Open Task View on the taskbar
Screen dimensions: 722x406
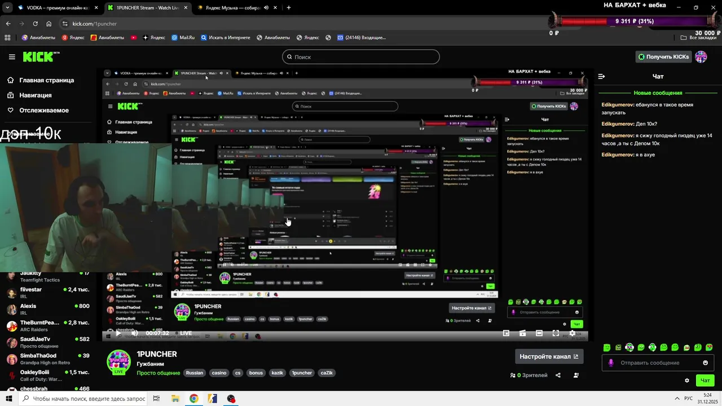157,399
